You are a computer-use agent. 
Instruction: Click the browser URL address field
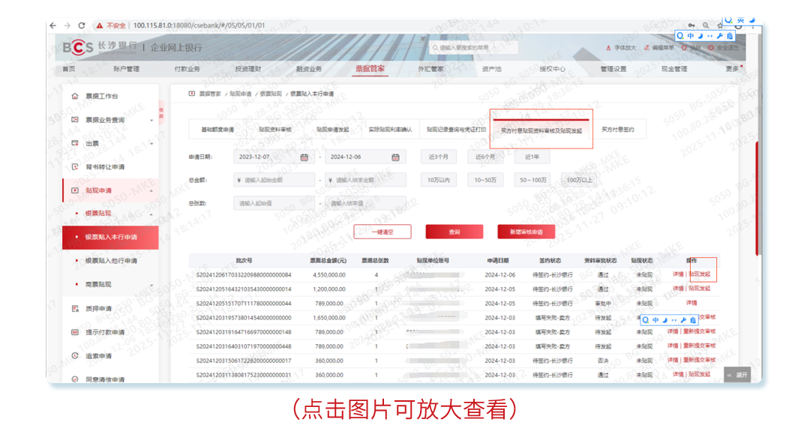click(x=199, y=25)
